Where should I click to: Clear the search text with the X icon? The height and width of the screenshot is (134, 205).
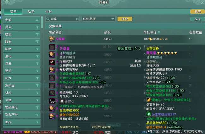[77, 19]
